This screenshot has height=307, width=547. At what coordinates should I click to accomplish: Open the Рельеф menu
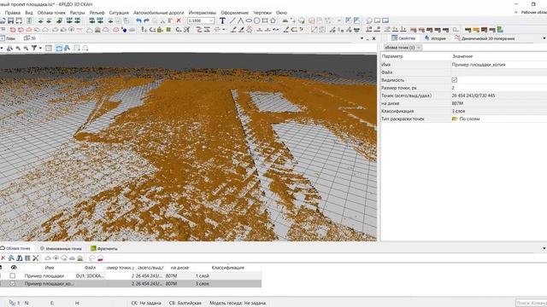click(x=97, y=13)
